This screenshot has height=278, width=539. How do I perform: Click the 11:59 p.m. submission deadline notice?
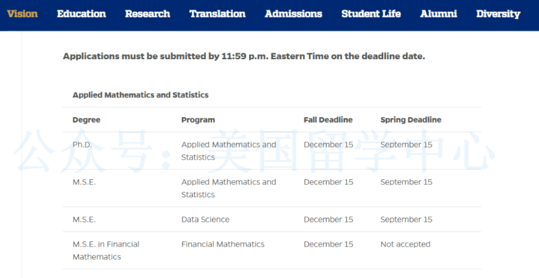coord(244,56)
